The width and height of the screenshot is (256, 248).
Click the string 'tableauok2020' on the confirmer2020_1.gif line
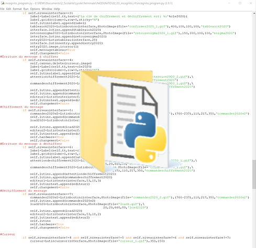(216, 26)
